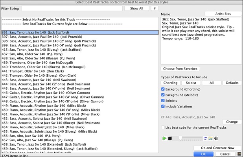243x157 pixels.
Task: Toggle Background (Melodic) checkbox
Action: pyautogui.click(x=163, y=95)
